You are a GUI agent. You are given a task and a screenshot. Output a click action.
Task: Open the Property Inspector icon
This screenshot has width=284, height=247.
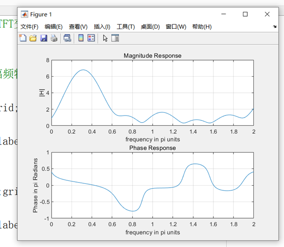click(115, 38)
